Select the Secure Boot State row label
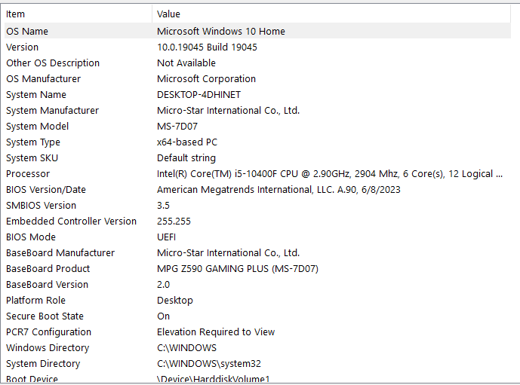Image resolution: width=520 pixels, height=385 pixels. point(45,316)
